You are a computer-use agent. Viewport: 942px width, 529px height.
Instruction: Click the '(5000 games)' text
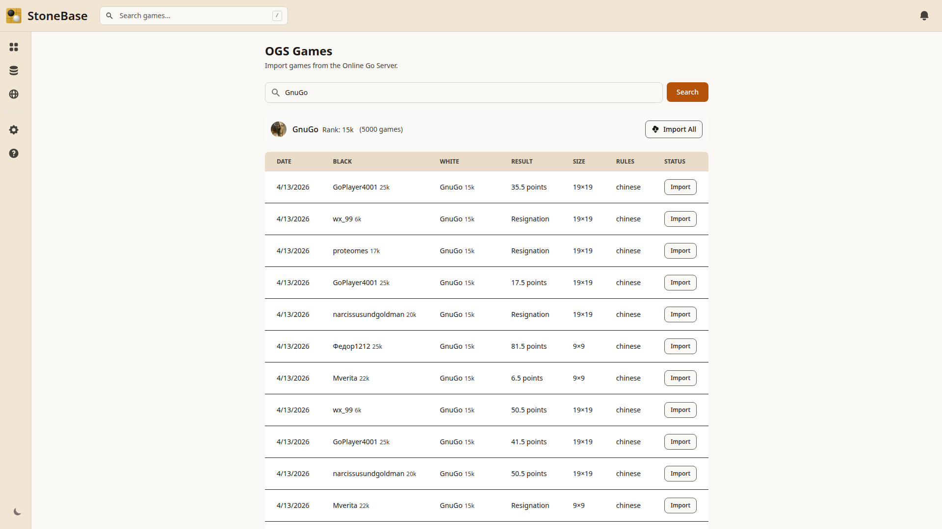tap(381, 129)
